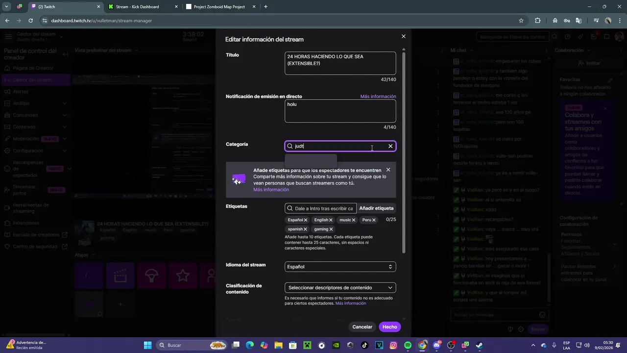Click the Añadir etiqueta button
The image size is (627, 353).
click(376, 208)
